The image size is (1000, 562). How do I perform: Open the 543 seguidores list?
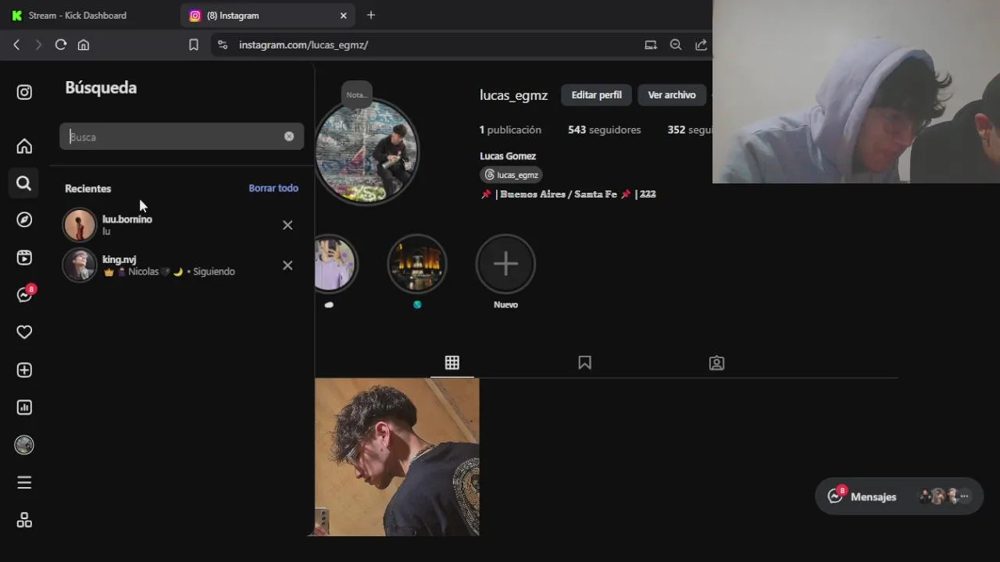[605, 130]
